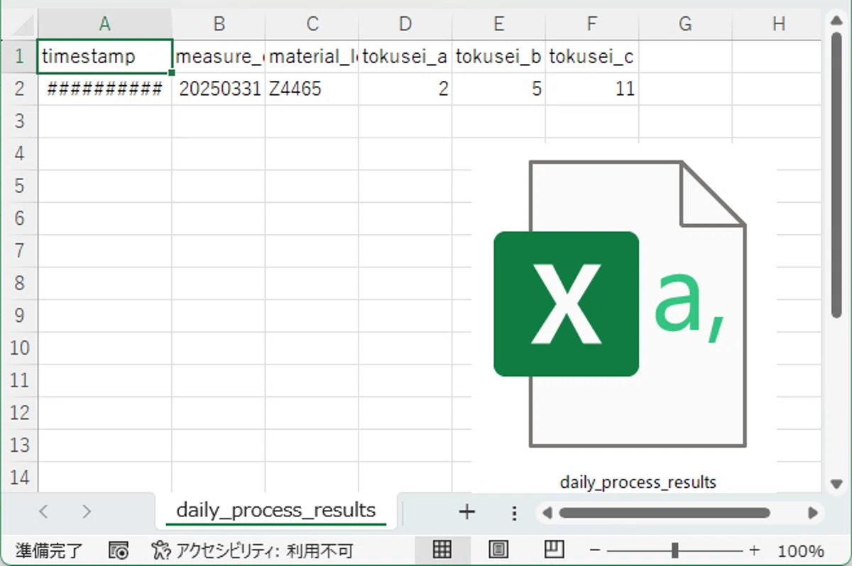The image size is (852, 566).
Task: Open sheet tab options three-dot icon
Action: click(514, 512)
